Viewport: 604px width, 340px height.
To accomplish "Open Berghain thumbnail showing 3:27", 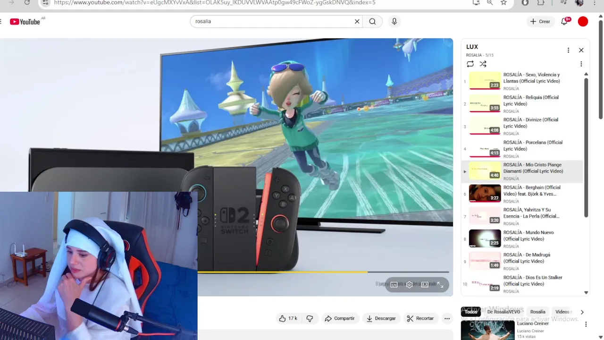I will pos(485,194).
